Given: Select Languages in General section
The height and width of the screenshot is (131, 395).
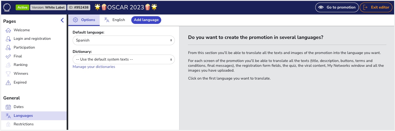Looking at the screenshot, I should point(34,116).
